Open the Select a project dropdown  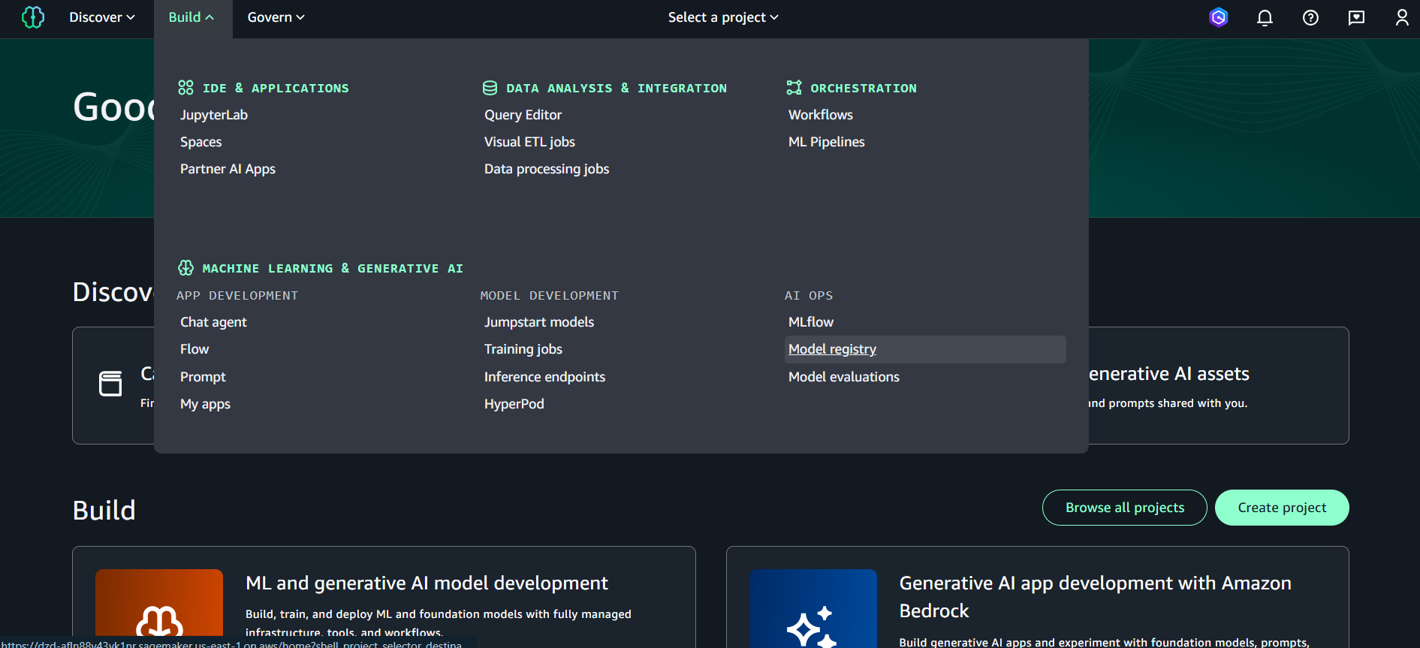tap(723, 17)
